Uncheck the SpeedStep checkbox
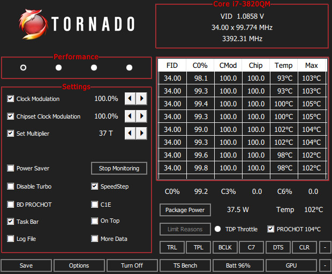The height and width of the screenshot is (274, 332). point(94,186)
